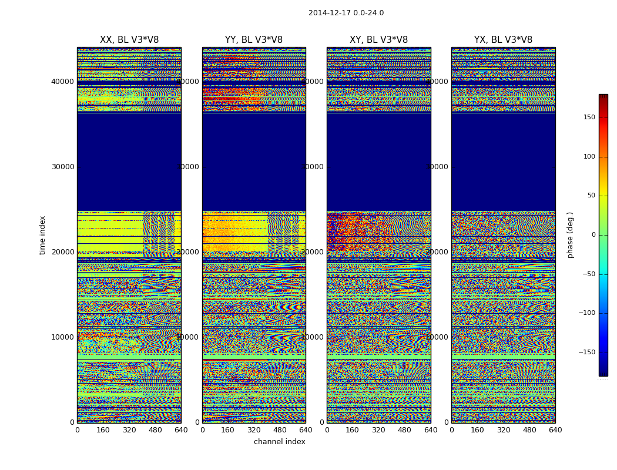Click the '640' x-tick under the YX plot
Screen dimensions: 617x470
[x=555, y=430]
